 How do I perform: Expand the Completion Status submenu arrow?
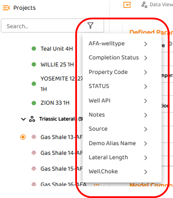146,58
